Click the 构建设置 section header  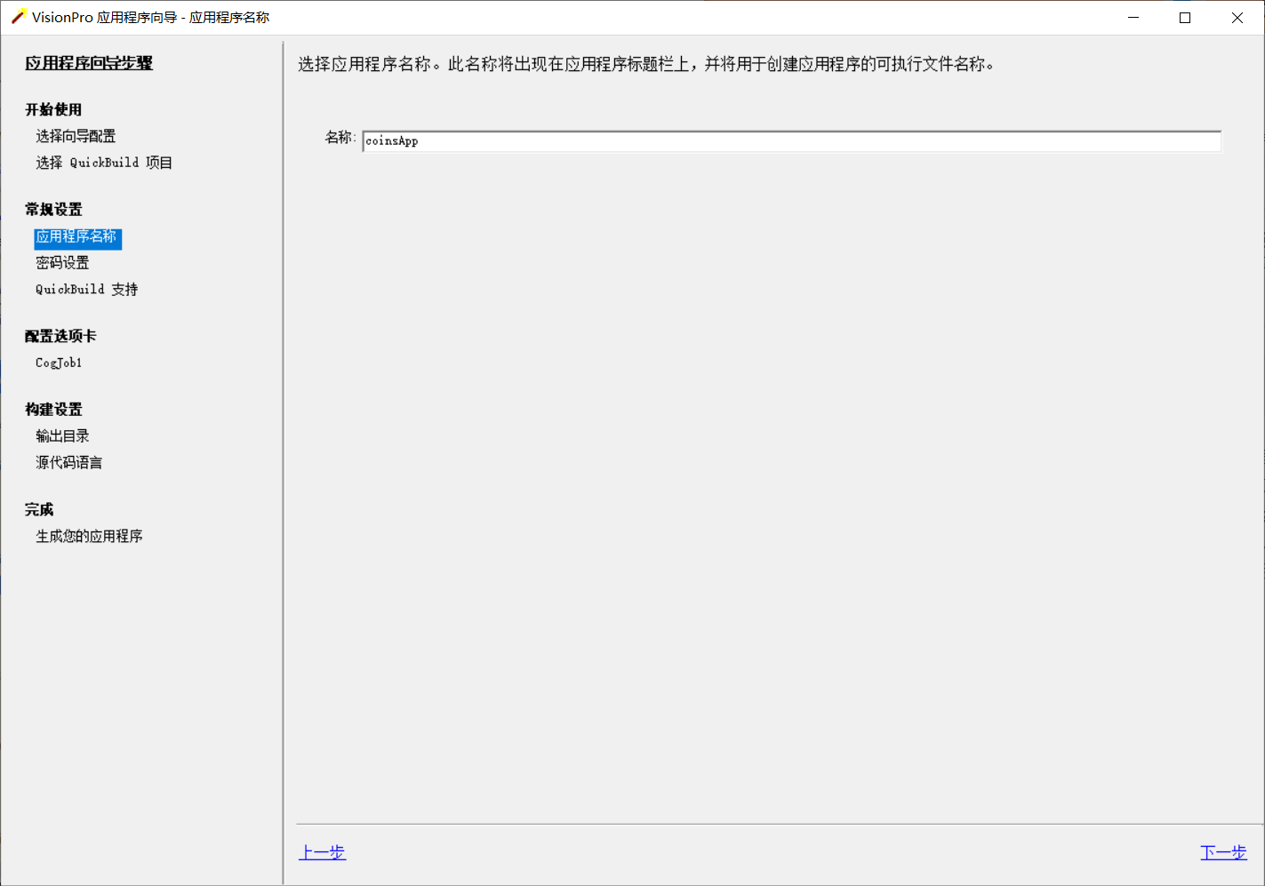(52, 409)
